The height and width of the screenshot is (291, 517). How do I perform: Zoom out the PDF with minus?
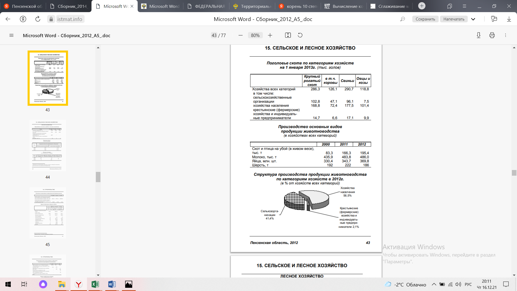[240, 35]
